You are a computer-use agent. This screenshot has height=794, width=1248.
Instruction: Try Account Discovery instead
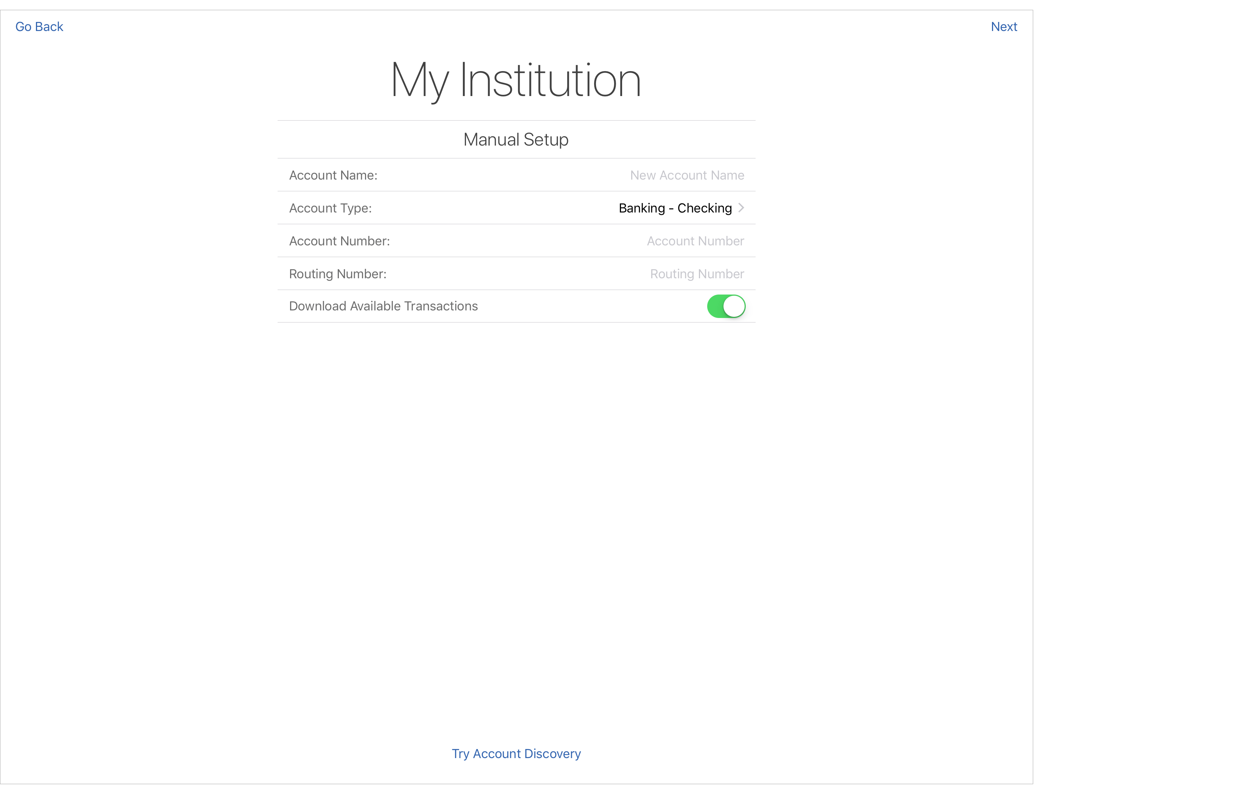point(516,754)
